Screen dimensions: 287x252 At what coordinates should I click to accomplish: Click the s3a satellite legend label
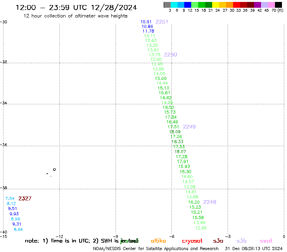tap(218, 241)
